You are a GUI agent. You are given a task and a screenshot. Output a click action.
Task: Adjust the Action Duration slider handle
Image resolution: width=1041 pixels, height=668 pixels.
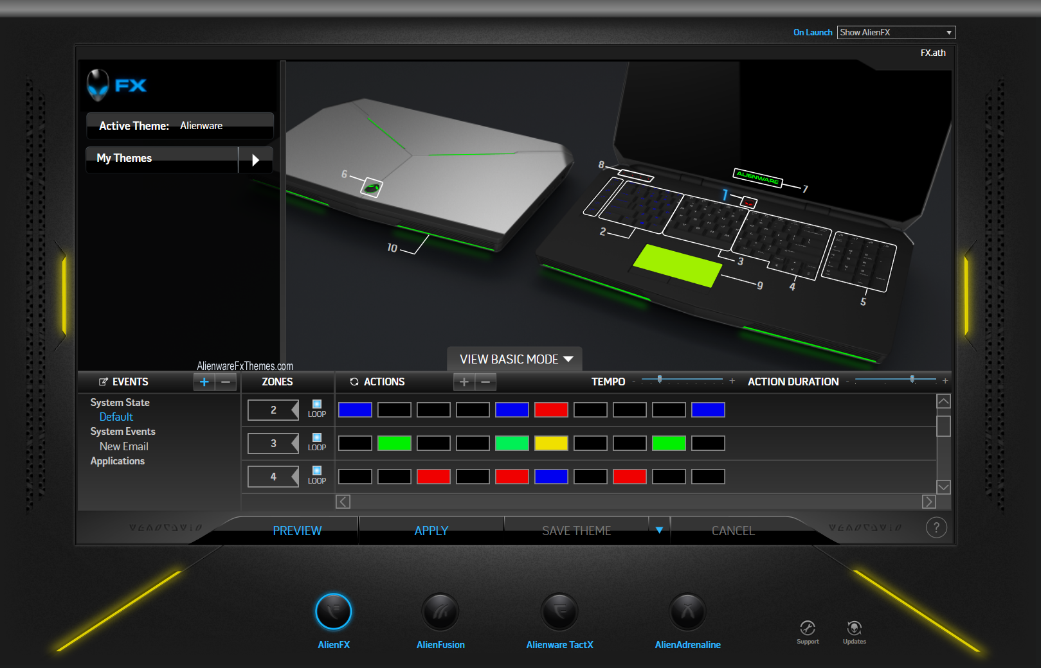pos(912,380)
